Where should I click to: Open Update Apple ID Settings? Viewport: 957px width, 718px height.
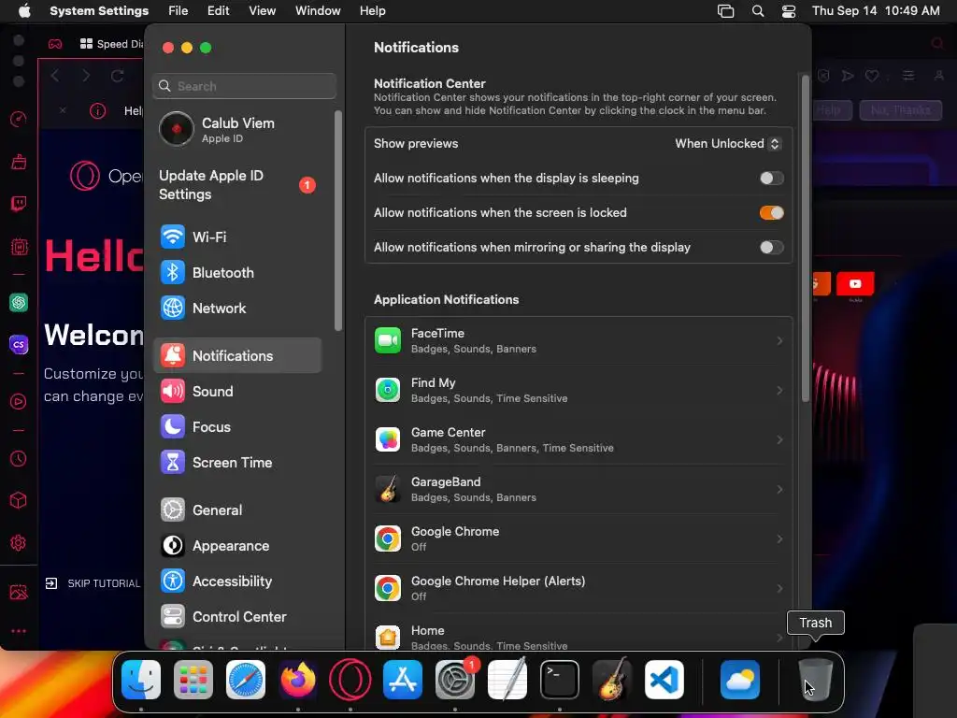(236, 184)
